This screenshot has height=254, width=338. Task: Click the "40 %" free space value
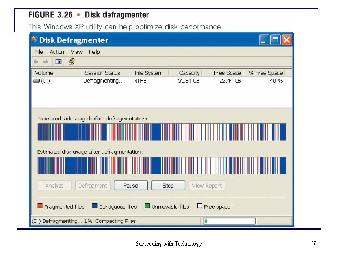coord(276,81)
